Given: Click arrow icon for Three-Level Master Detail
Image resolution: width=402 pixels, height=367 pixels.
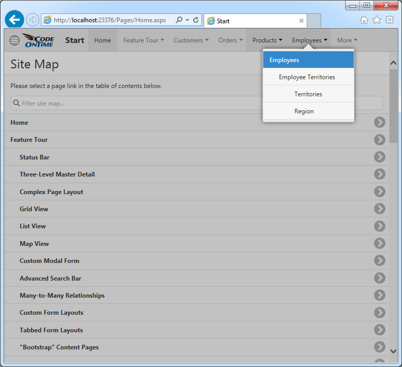Looking at the screenshot, I should click(380, 174).
